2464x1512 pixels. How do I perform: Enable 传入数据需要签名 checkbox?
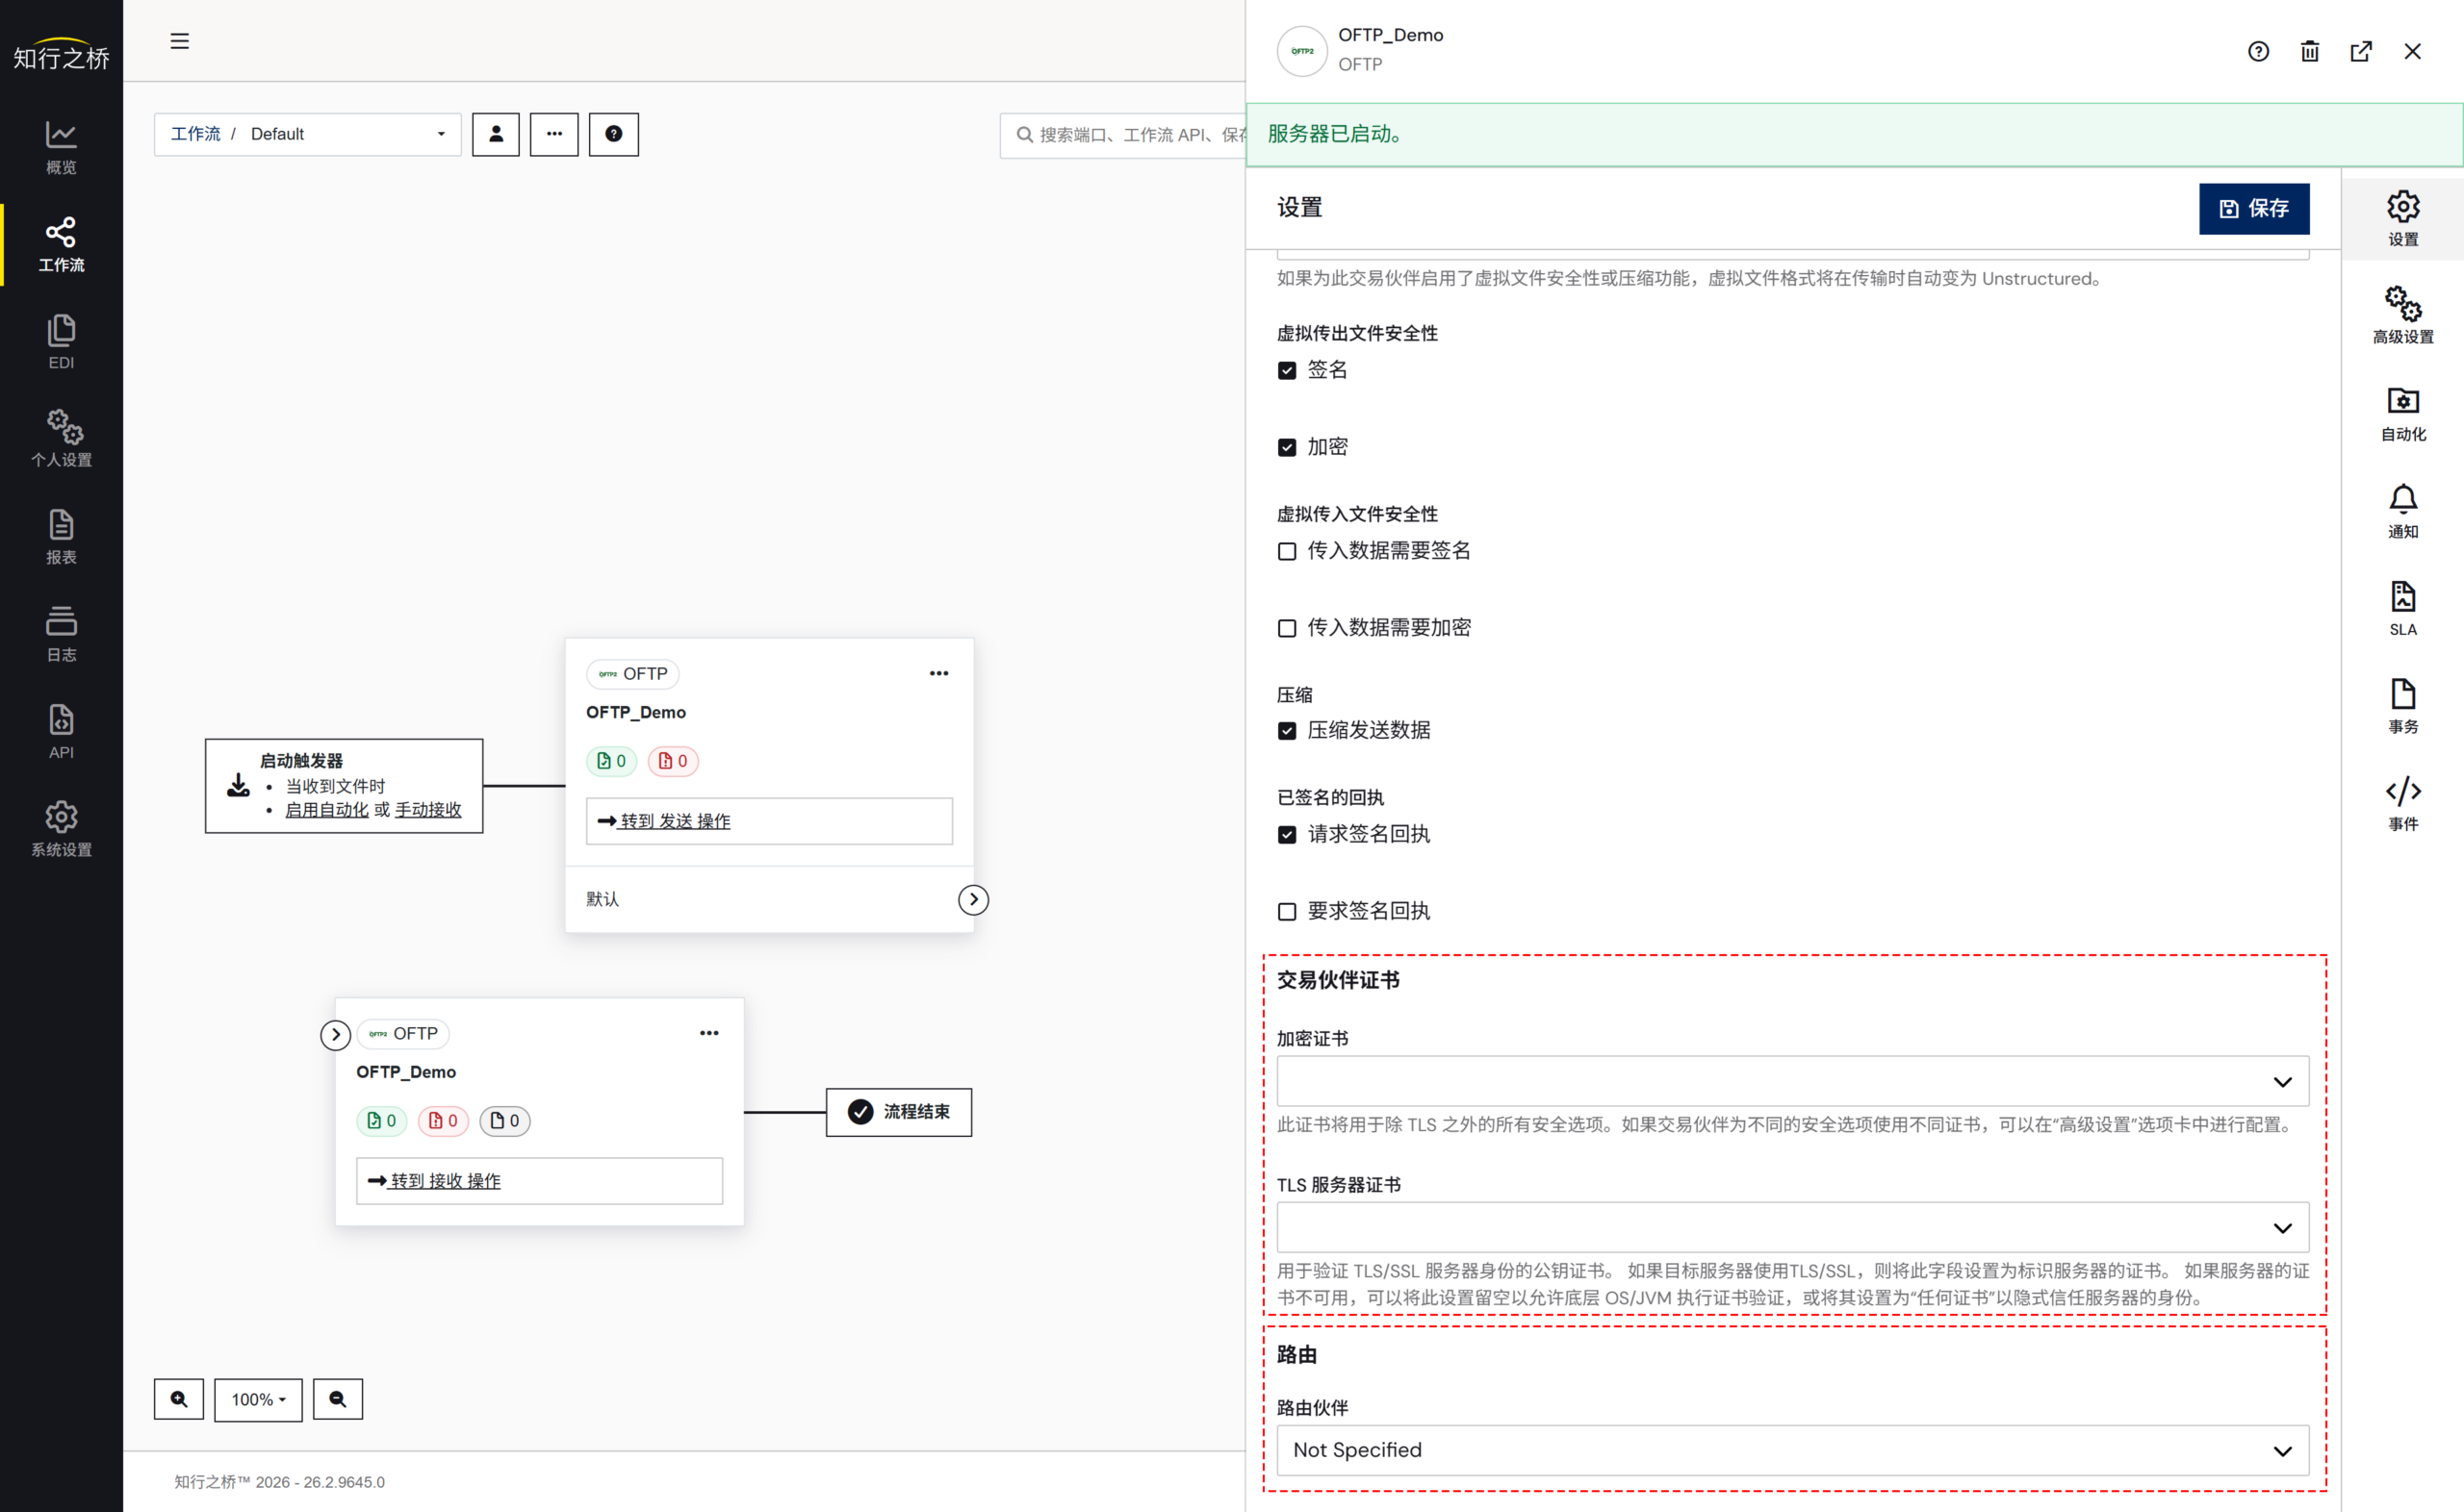(1287, 551)
